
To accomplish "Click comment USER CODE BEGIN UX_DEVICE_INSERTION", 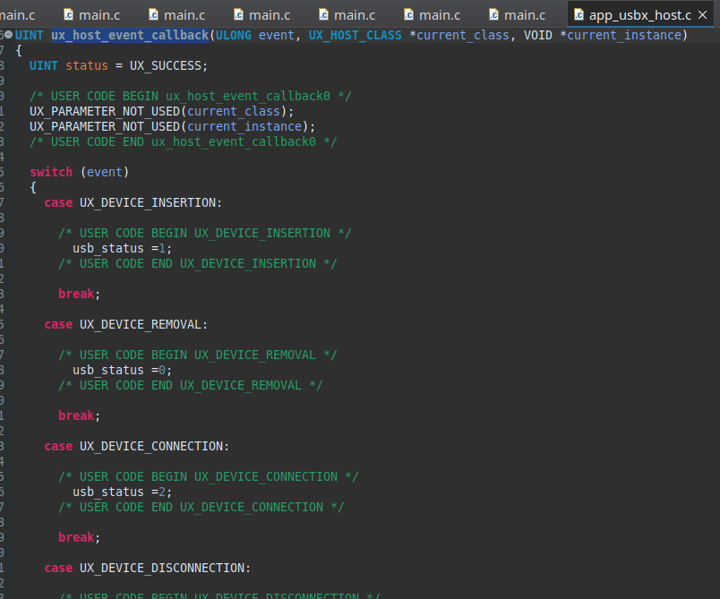I will (205, 233).
